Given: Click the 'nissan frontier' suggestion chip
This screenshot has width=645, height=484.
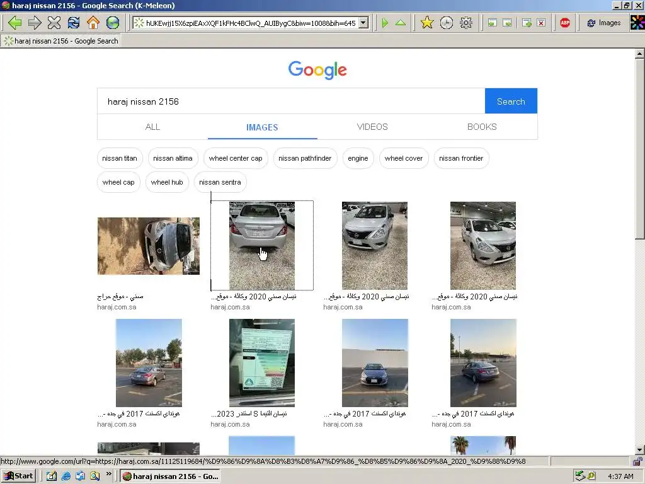Looking at the screenshot, I should tap(461, 158).
